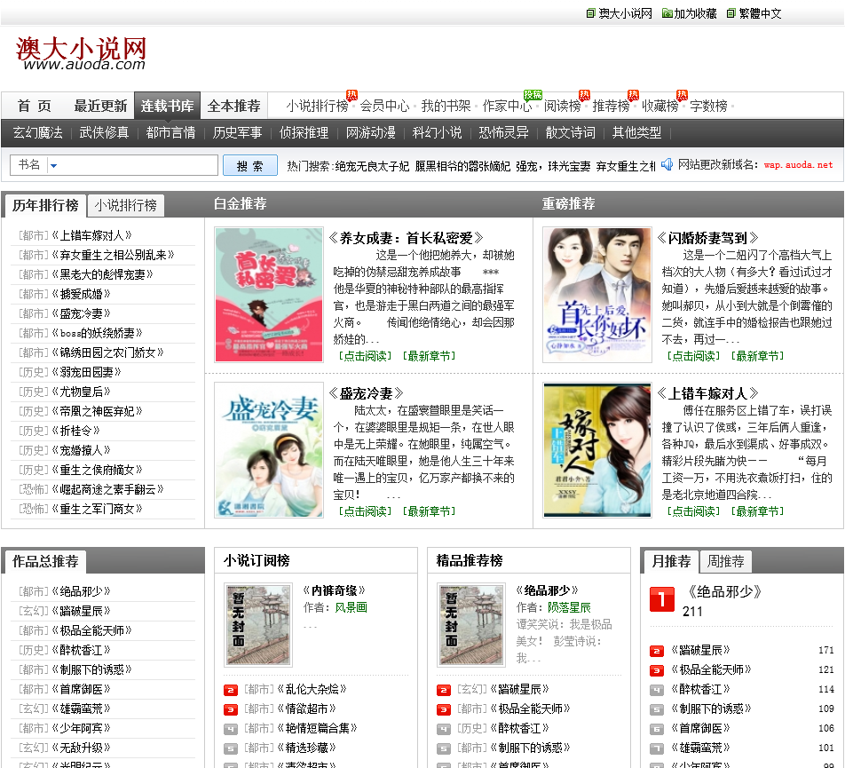Screen dimensions: 845x768
Task: Click the 澳大小说网 logo
Action: 81,54
